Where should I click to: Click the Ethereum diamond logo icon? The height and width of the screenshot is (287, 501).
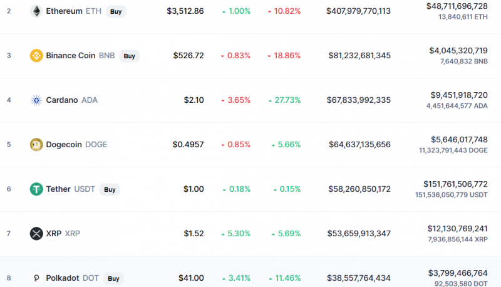click(36, 11)
